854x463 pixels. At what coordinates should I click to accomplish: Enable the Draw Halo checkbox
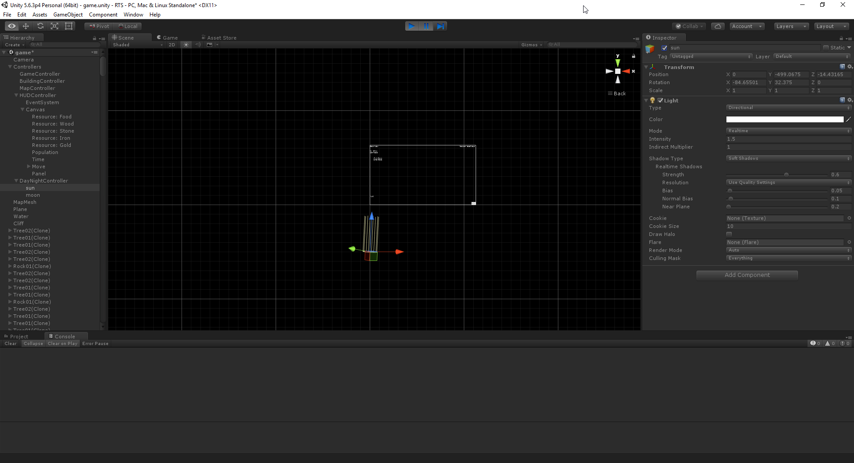pos(729,234)
